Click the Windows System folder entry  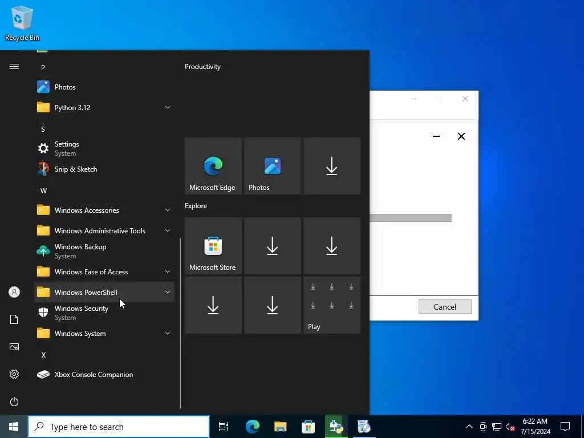[104, 333]
